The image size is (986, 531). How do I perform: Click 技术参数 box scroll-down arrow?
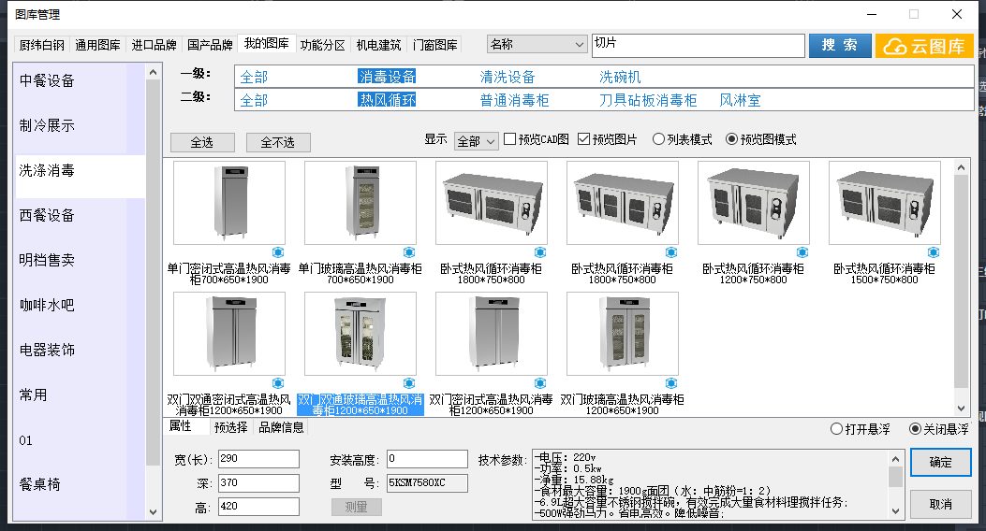pos(895,511)
